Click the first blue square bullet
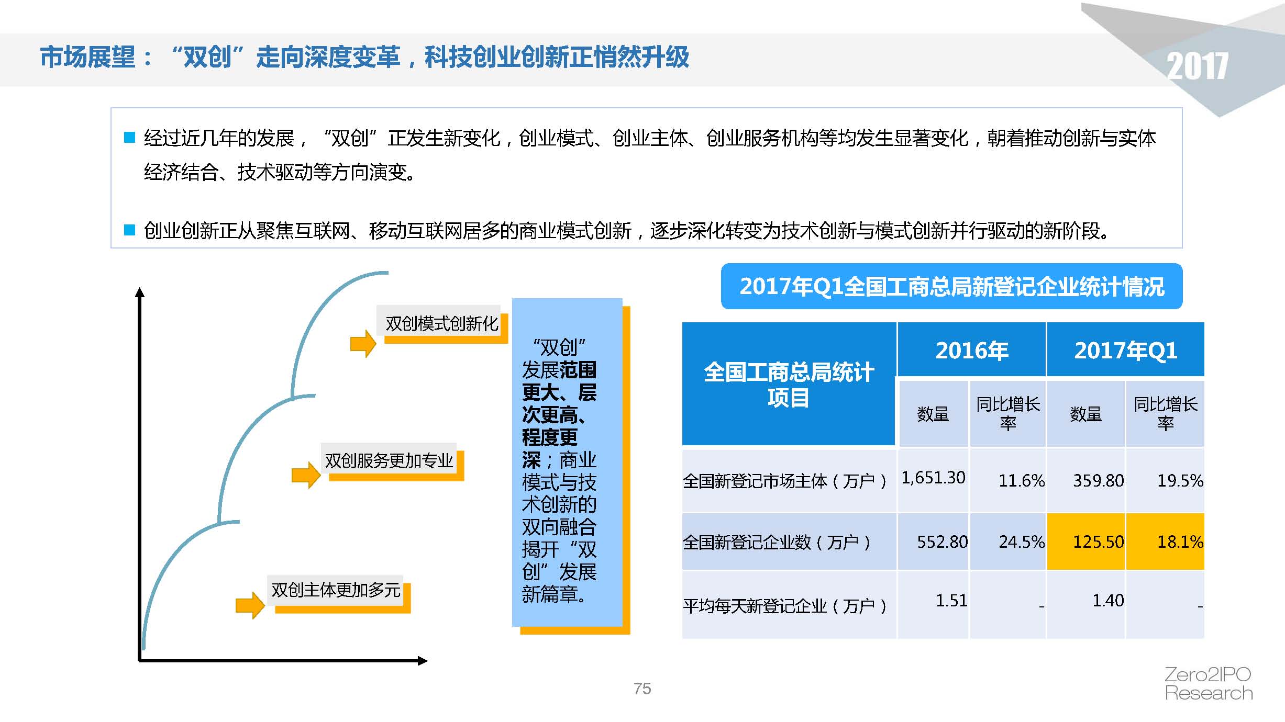The height and width of the screenshot is (722, 1285). click(129, 138)
